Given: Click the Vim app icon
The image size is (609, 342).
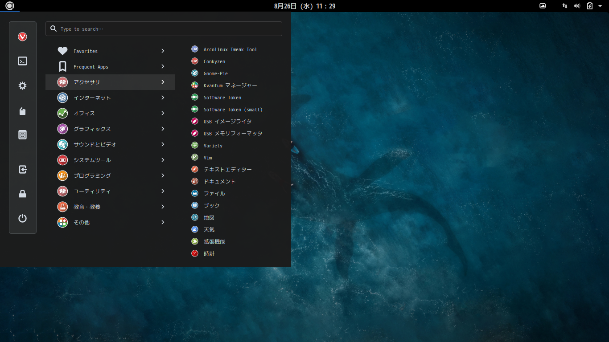Looking at the screenshot, I should point(195,158).
